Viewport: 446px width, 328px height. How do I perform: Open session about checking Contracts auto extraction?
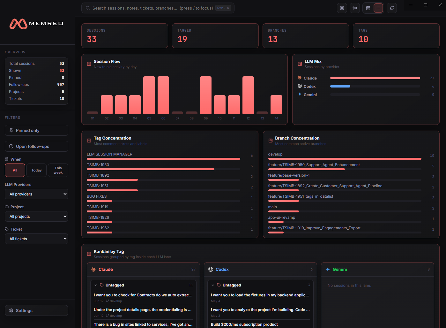click(x=143, y=298)
